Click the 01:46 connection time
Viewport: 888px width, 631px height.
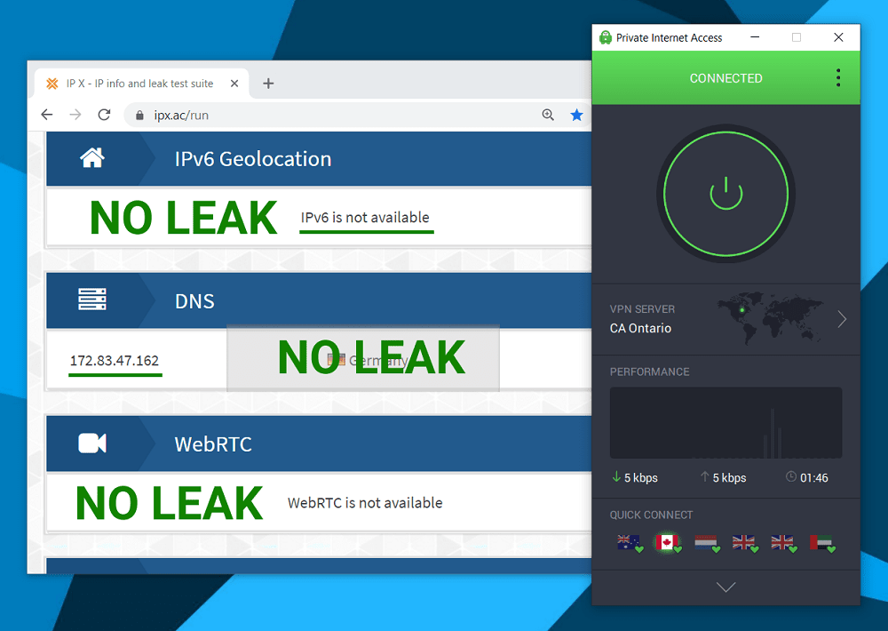point(814,478)
